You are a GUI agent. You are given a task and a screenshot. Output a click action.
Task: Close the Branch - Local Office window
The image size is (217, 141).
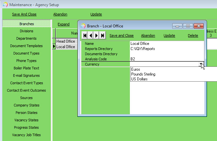(x=199, y=26)
